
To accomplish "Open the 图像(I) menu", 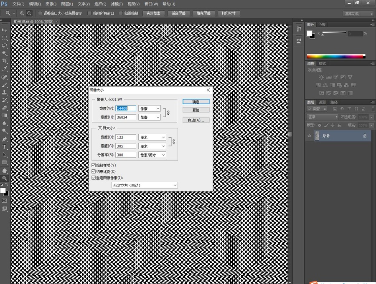I will [51, 4].
